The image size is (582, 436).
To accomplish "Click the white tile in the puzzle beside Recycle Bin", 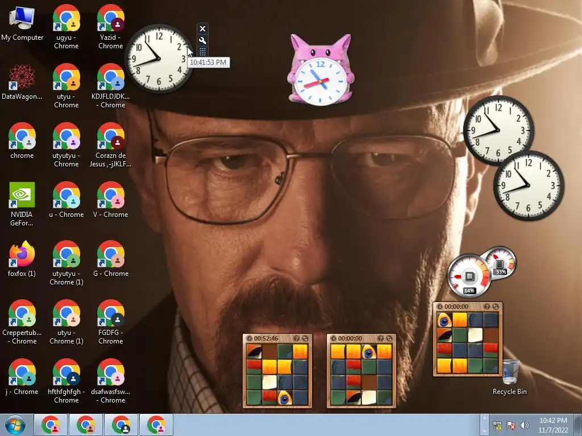I will [x=475, y=335].
